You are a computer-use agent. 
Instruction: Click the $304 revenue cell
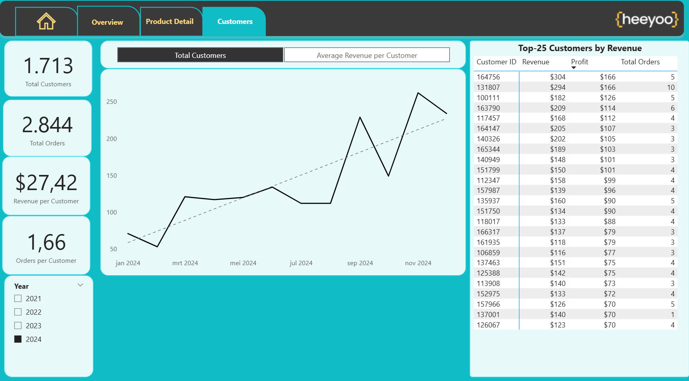(558, 77)
